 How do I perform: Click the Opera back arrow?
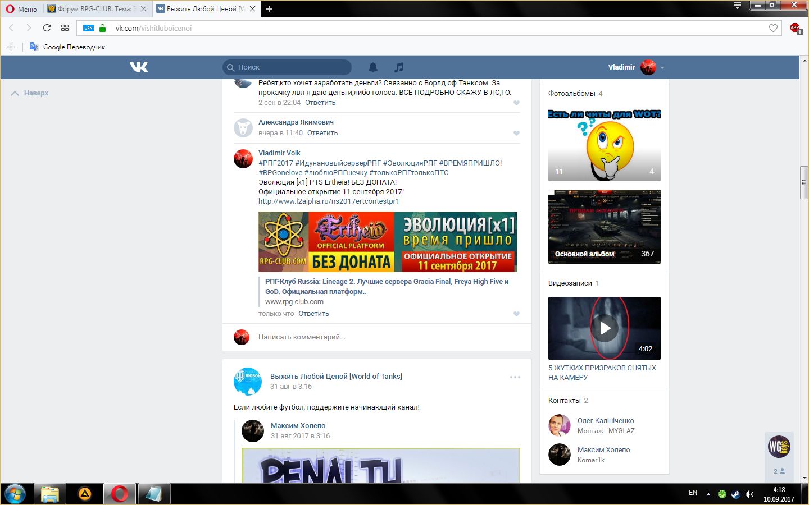point(11,27)
